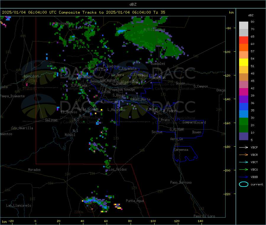Click the -120 km y-axis tick label
Viewport: 266px width, 225px height.
tap(228, 75)
